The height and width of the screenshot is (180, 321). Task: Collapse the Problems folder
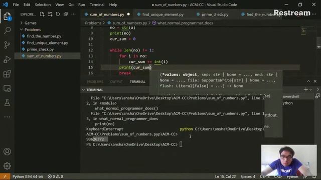32,29
